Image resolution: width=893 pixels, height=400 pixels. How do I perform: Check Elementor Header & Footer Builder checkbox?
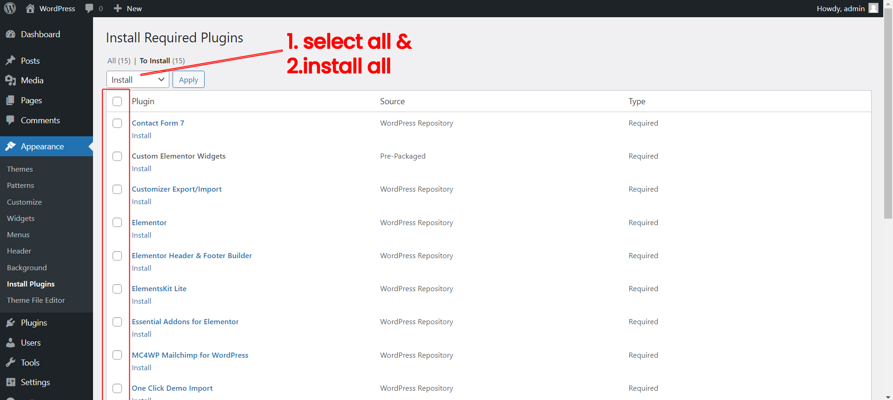coord(117,256)
